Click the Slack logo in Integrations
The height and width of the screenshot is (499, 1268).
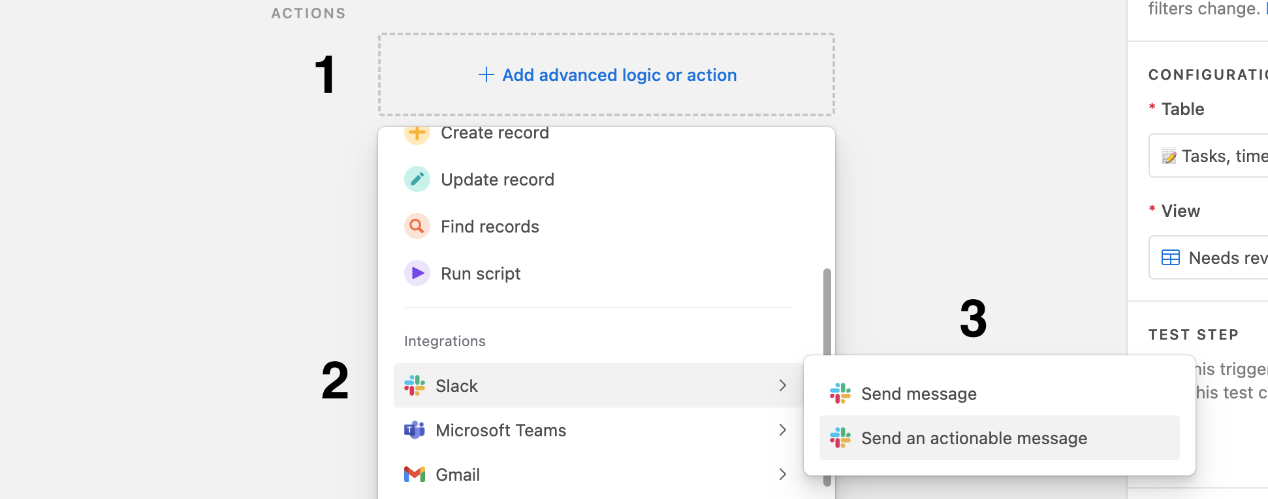click(x=415, y=385)
